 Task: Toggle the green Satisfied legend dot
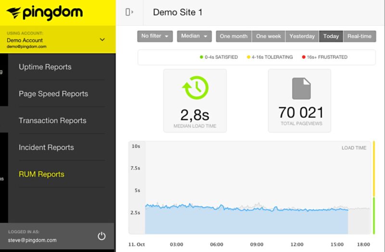tap(202, 57)
